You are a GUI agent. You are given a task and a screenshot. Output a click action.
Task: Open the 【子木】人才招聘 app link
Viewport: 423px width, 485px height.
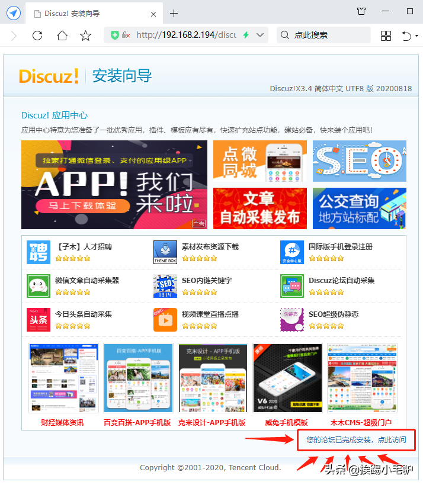[84, 247]
